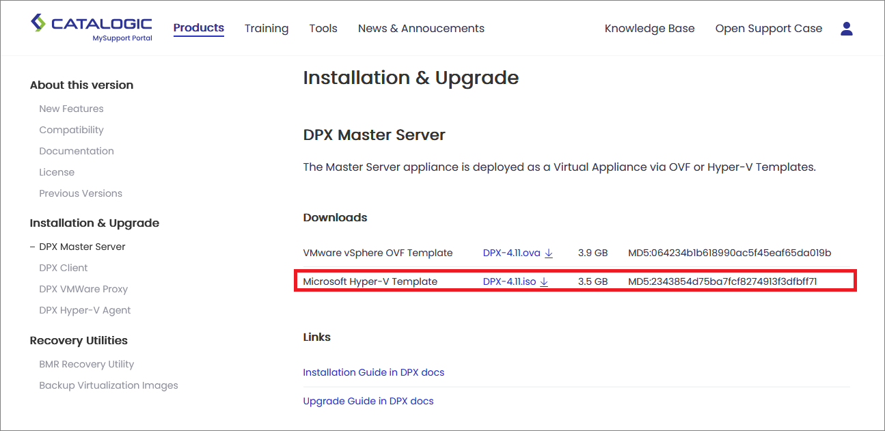Click download arrow next to DPX-4.11.ova
The image size is (885, 431).
(549, 253)
